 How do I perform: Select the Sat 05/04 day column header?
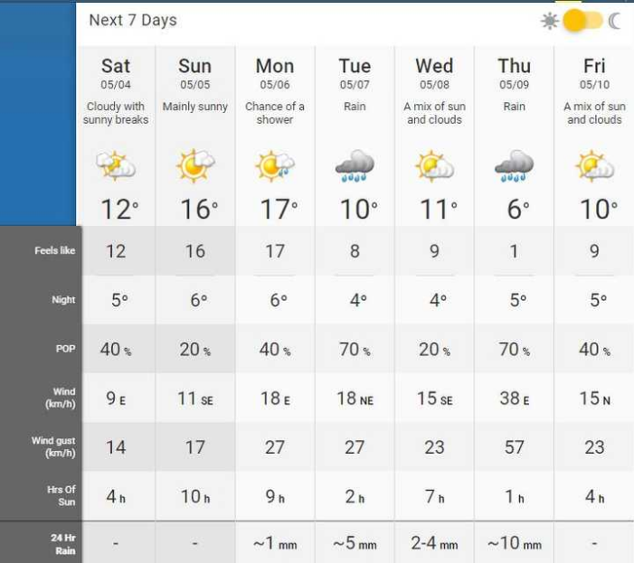point(116,72)
